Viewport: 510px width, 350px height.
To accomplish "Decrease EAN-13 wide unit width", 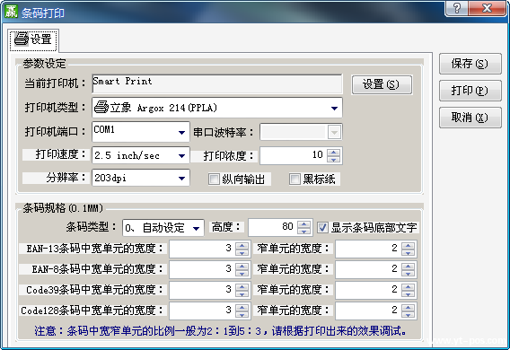I will point(242,253).
